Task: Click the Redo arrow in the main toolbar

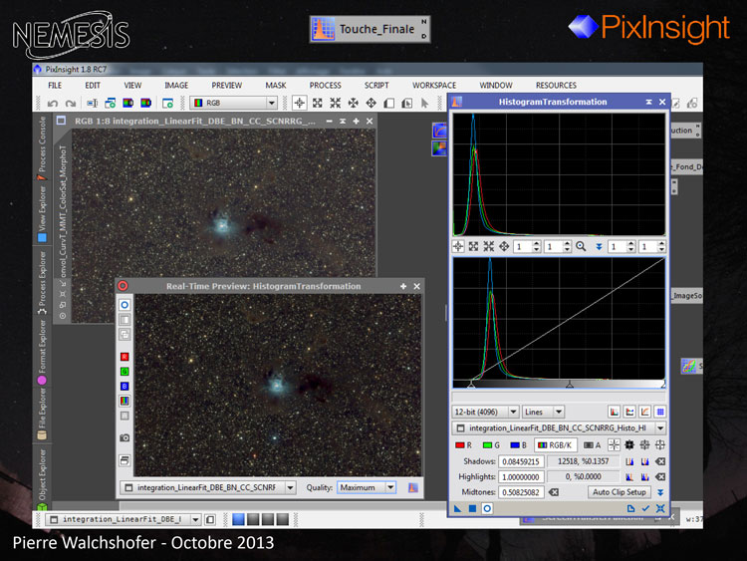Action: point(71,103)
